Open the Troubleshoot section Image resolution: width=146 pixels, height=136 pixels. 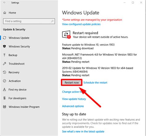(x=17, y=64)
